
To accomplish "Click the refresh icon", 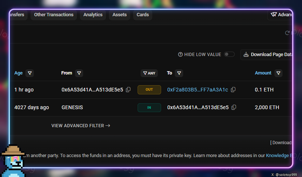I will tap(287, 33).
